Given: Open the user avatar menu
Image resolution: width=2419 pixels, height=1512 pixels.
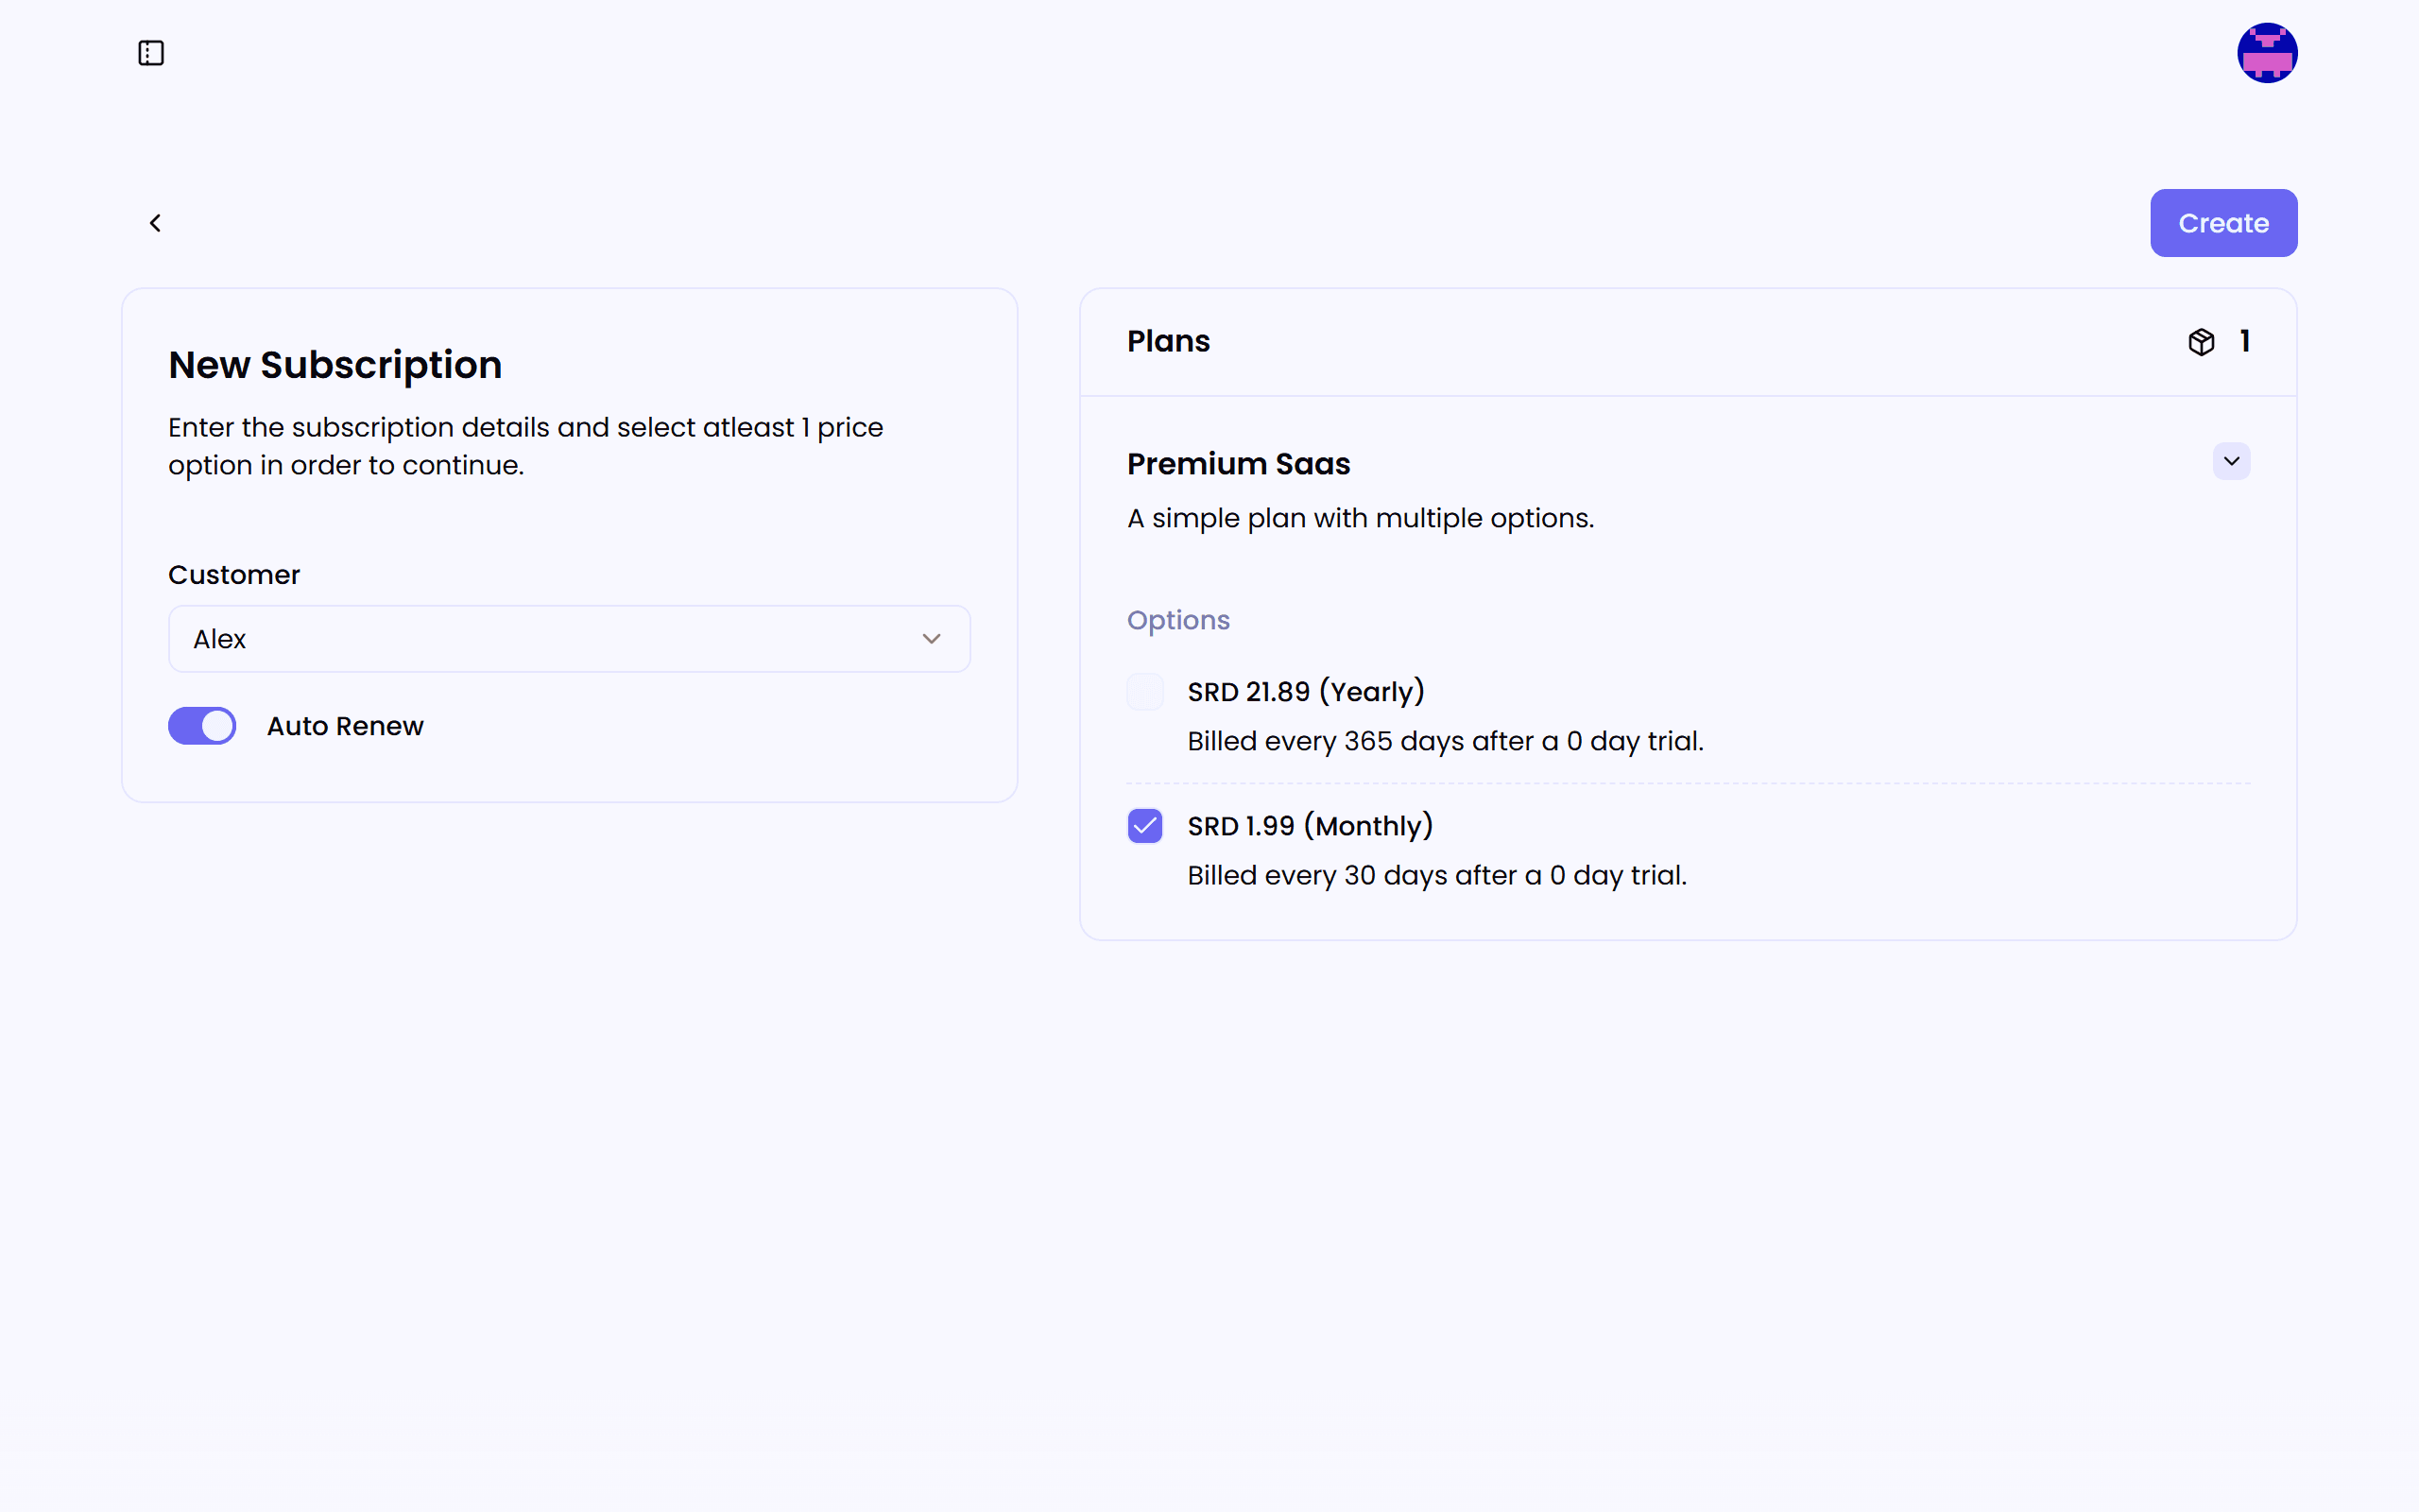Looking at the screenshot, I should tap(2266, 53).
